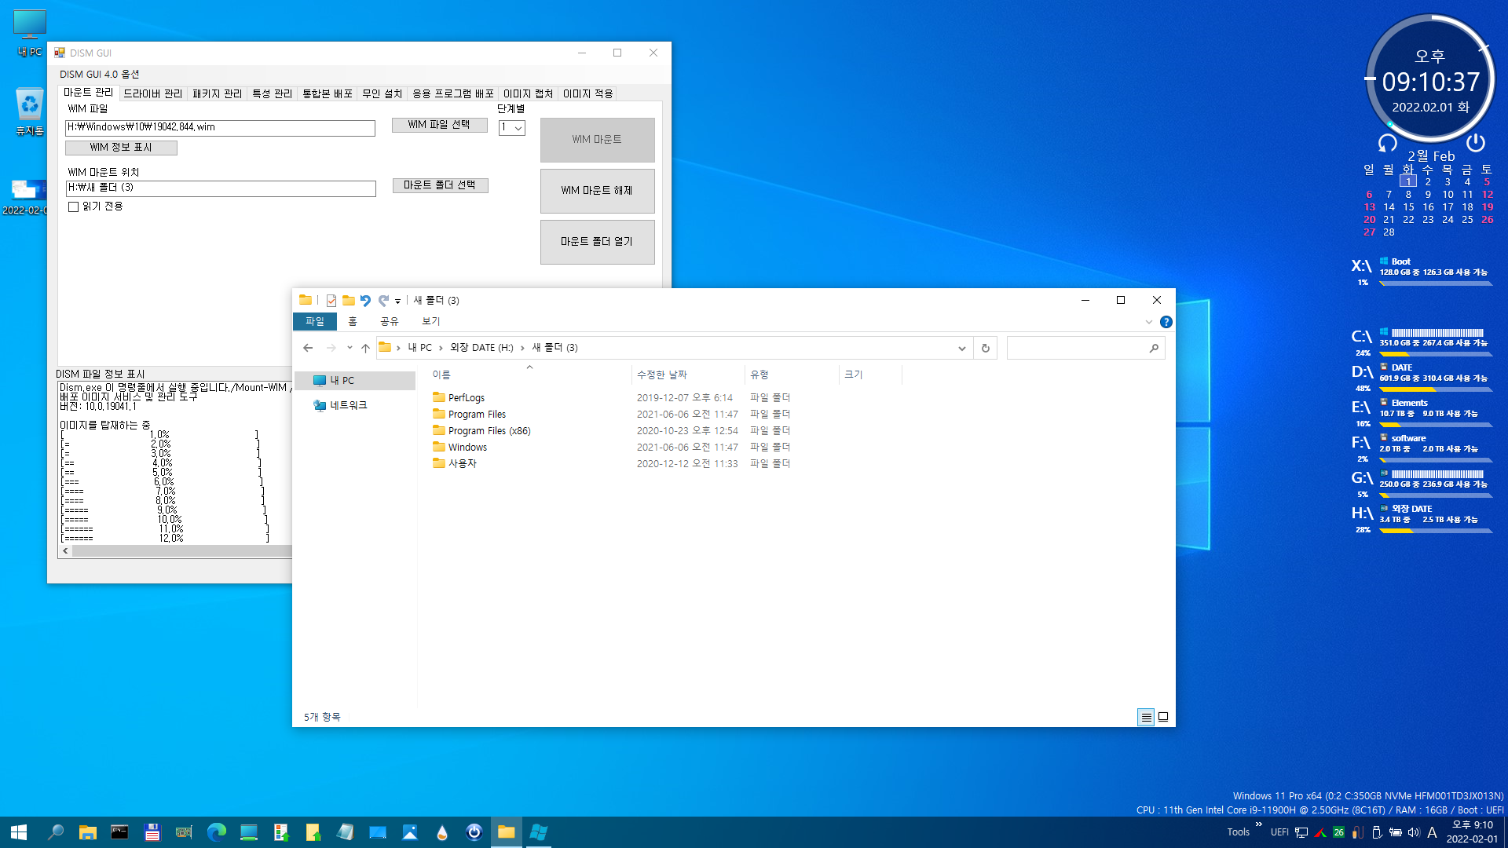The height and width of the screenshot is (848, 1508).
Task: Select 네트워크 in Explorer navigation pane
Action: 348,406
